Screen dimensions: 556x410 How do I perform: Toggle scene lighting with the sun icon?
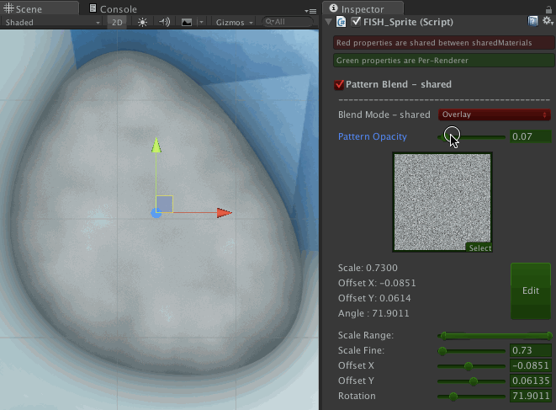(142, 23)
